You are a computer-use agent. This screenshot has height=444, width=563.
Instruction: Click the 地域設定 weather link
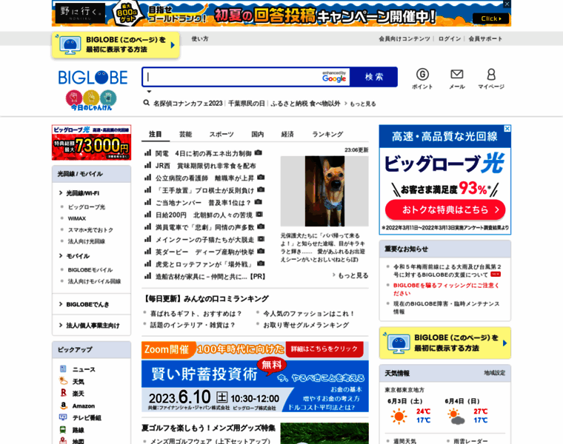[494, 373]
